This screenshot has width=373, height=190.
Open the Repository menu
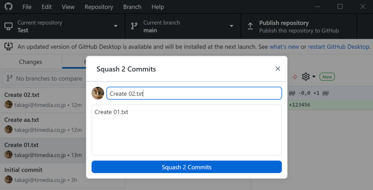99,7
